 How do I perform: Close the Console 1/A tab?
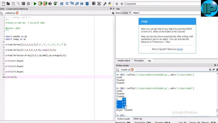click(x=133, y=69)
